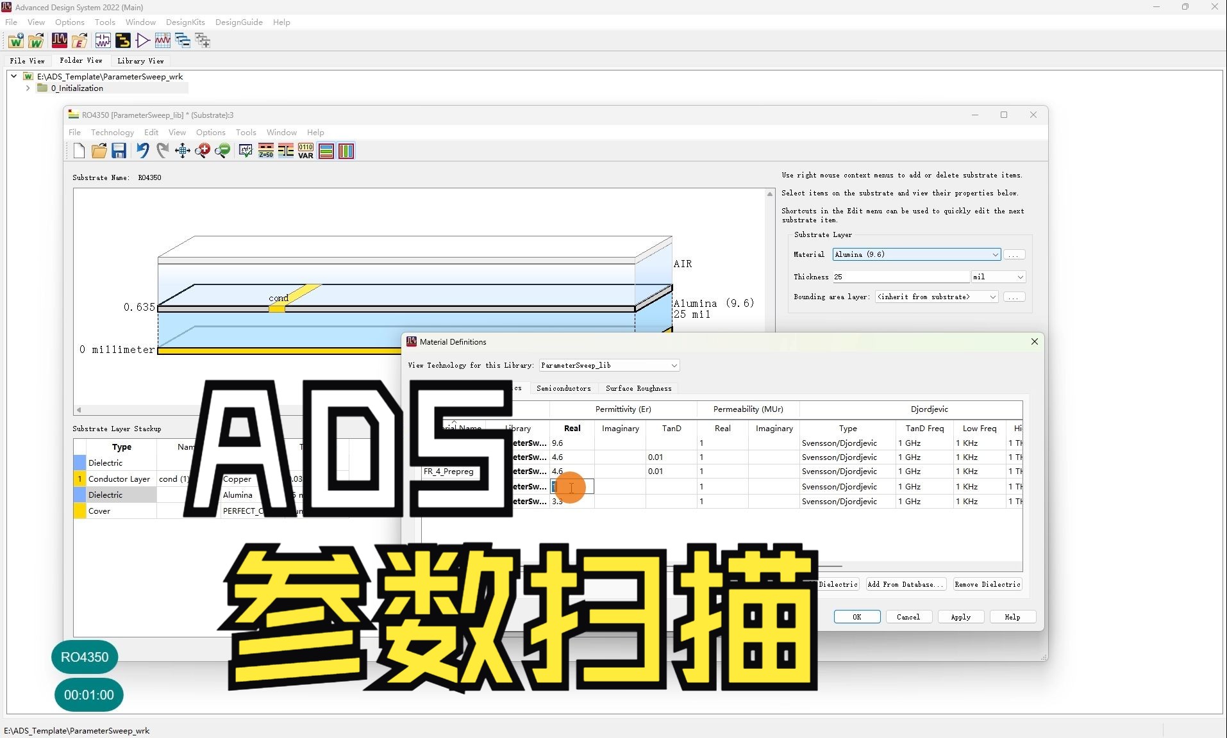Click the Redo arrow in Substrate toolbar
The image size is (1227, 738).
[163, 151]
